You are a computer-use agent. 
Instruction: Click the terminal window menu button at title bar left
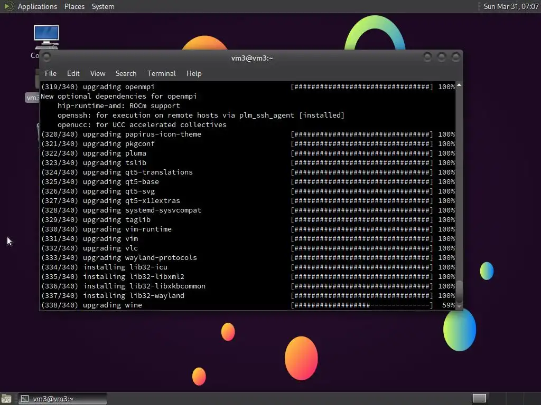point(47,57)
